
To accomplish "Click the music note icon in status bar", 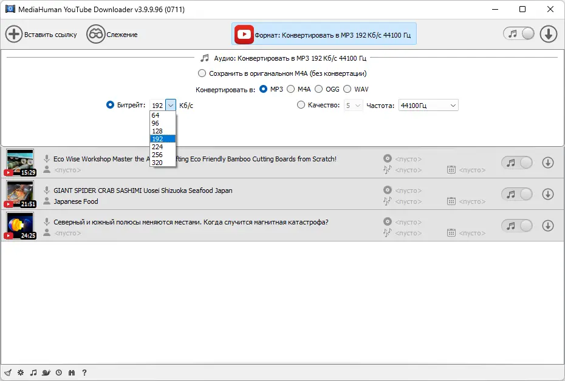I will (x=33, y=373).
